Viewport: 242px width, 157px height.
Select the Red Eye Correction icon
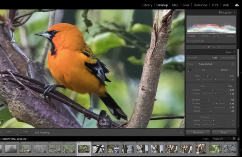pyautogui.click(x=214, y=47)
